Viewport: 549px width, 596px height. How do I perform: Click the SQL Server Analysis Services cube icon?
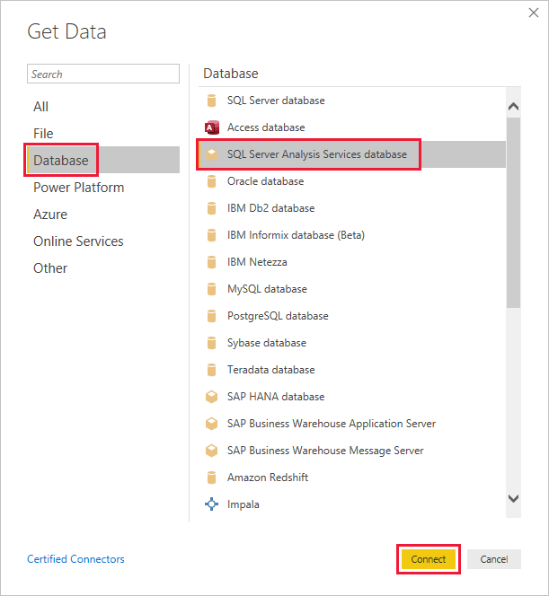click(212, 154)
